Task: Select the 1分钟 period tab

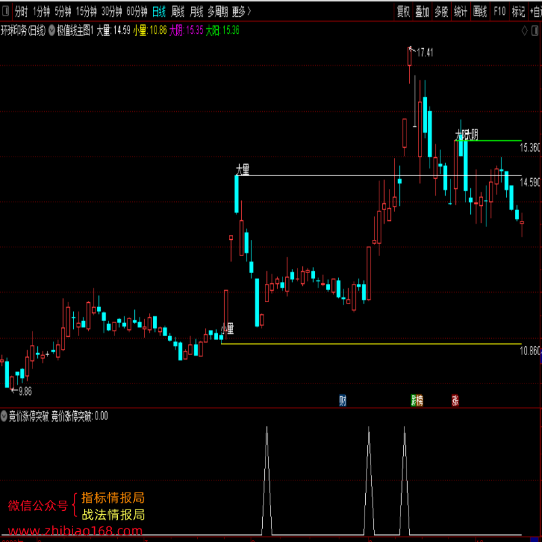Action: 41,12
